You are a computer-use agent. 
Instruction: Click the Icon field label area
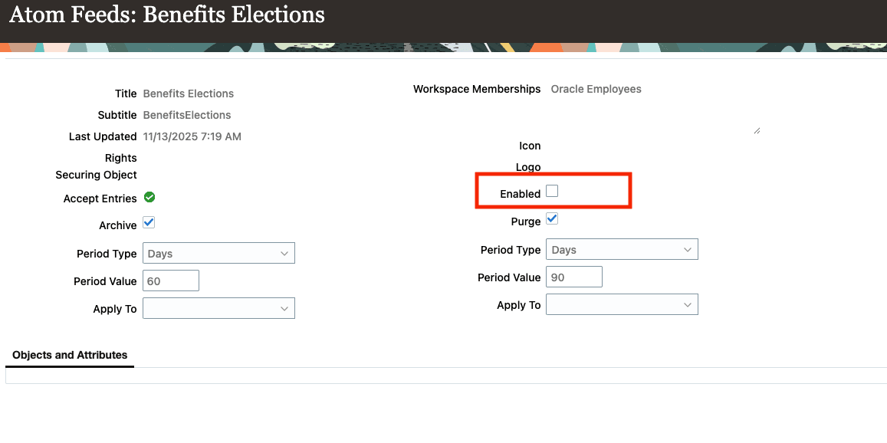coord(531,146)
